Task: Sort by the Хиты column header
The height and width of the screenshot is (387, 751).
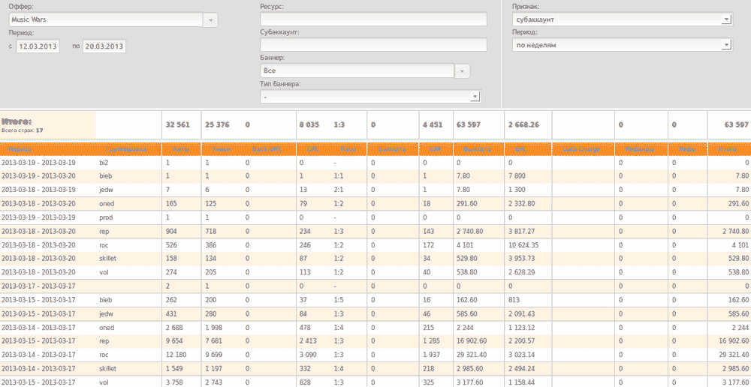Action: pos(181,149)
